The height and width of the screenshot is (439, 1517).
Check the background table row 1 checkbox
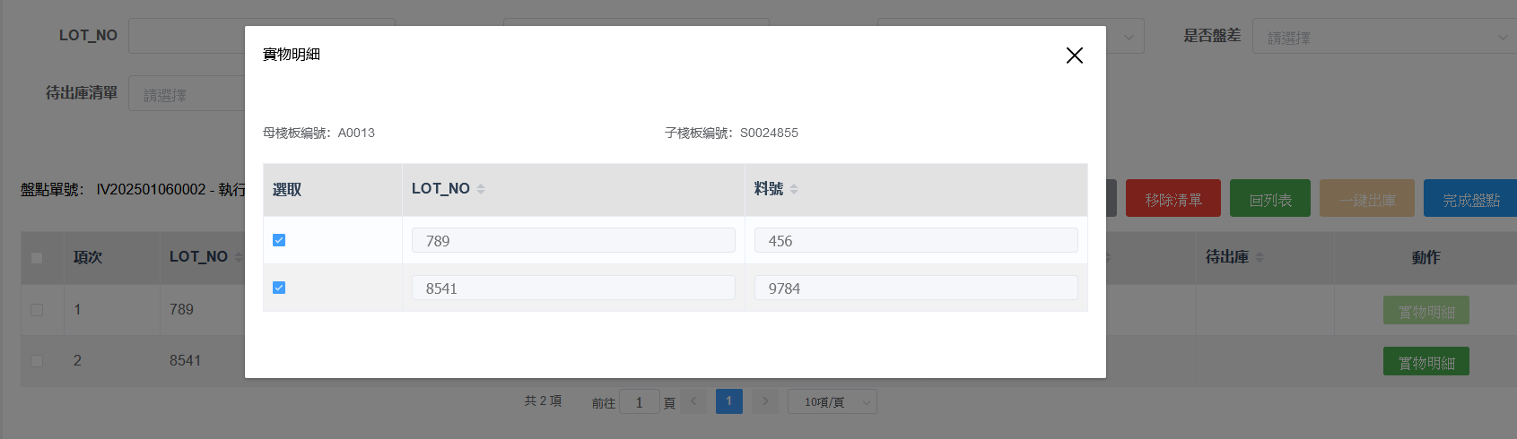[x=37, y=309]
